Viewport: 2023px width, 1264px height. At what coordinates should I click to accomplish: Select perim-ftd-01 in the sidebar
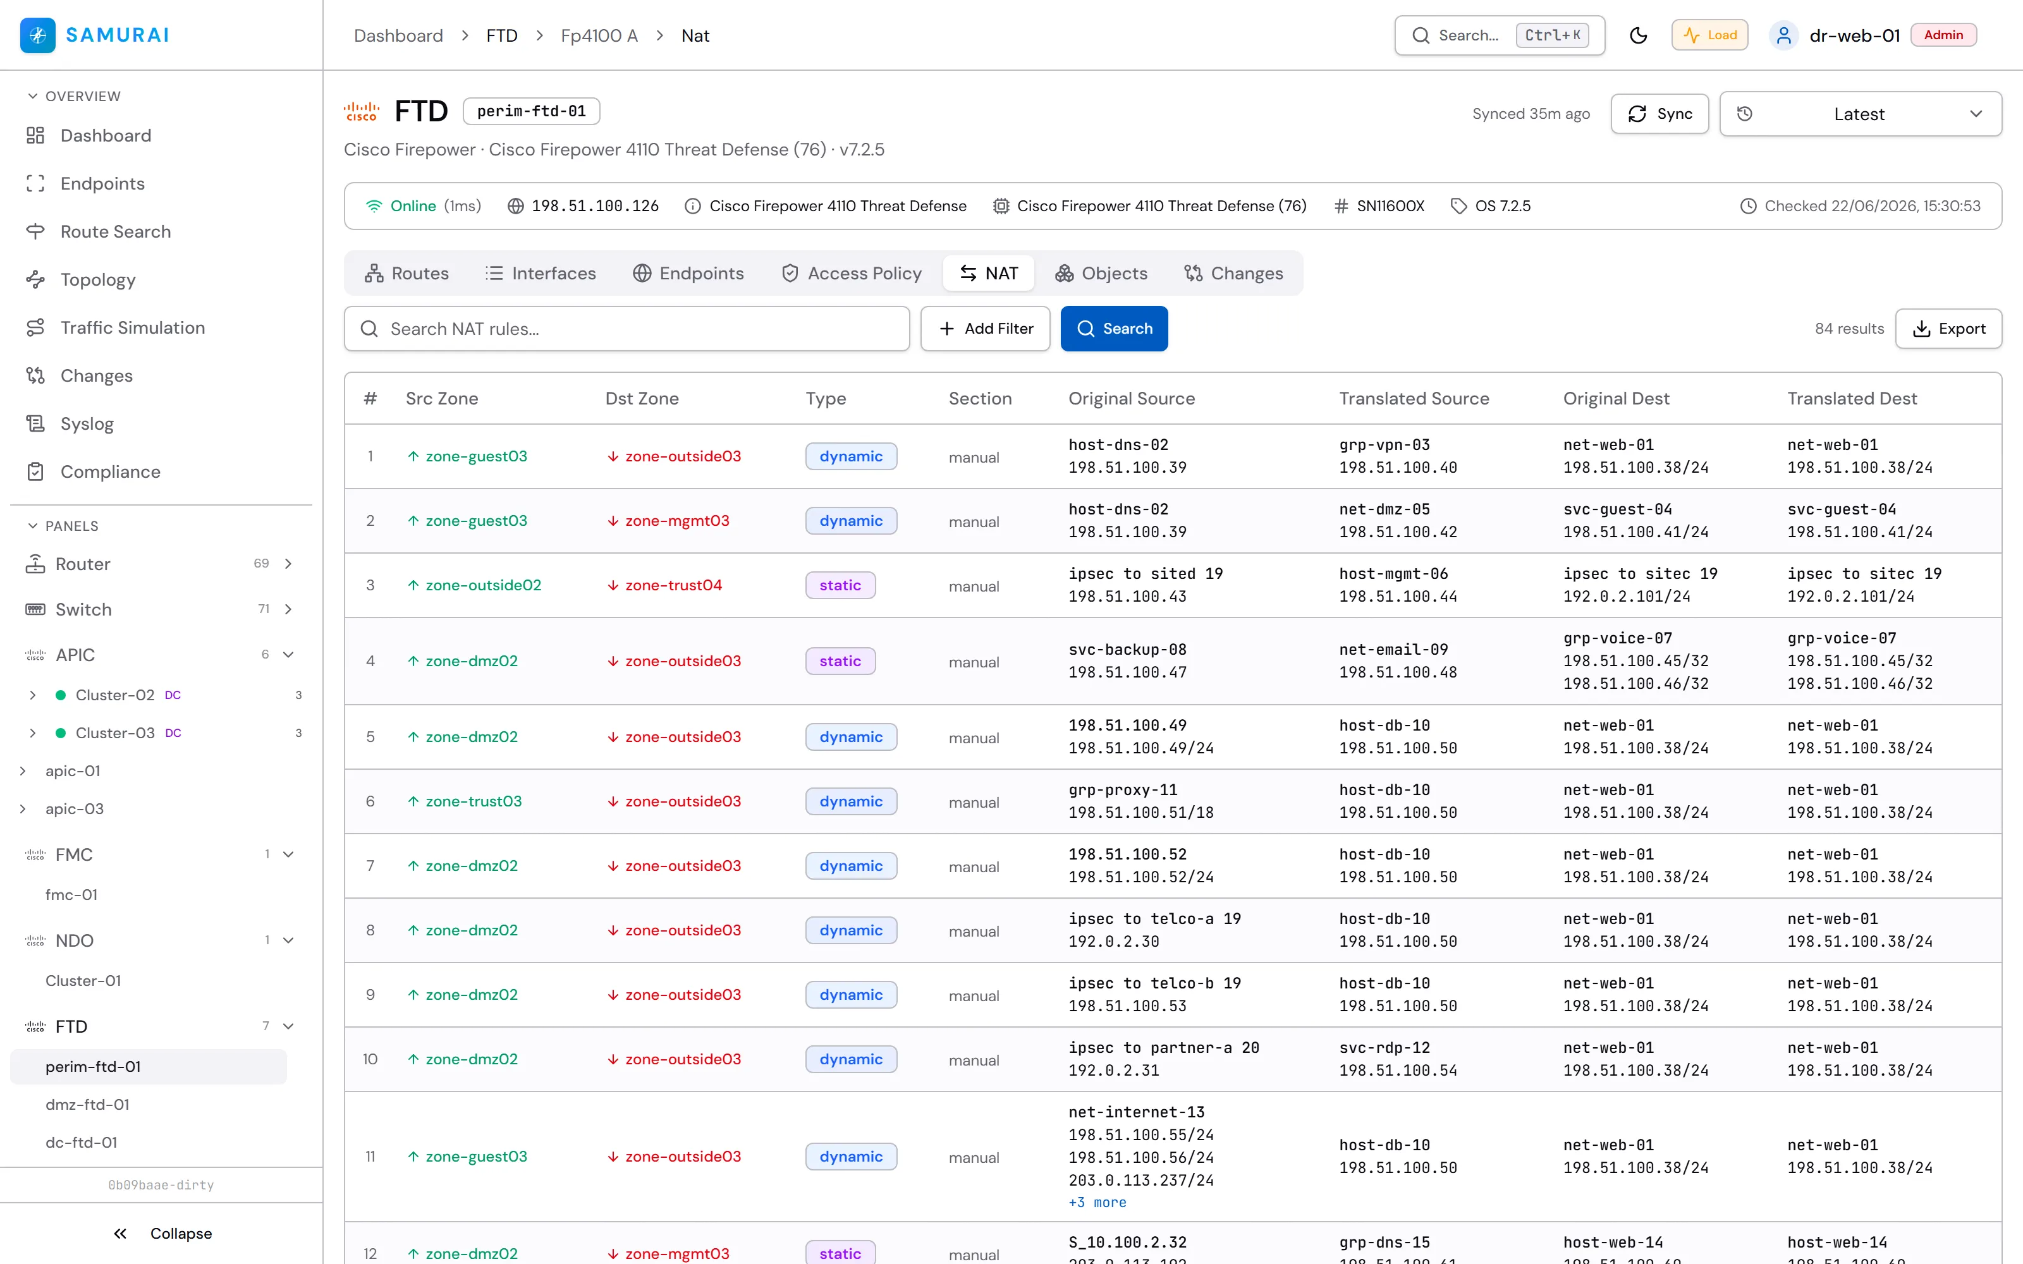coord(149,1067)
